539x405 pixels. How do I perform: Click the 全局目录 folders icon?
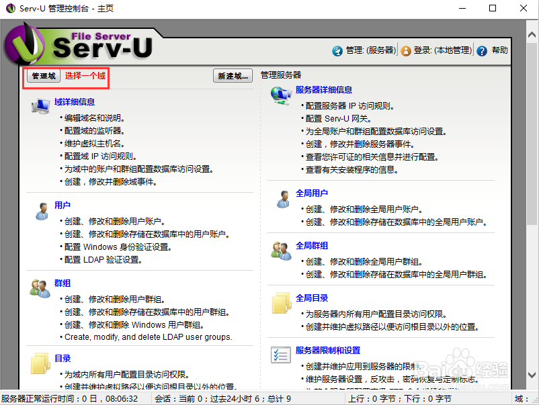282,302
